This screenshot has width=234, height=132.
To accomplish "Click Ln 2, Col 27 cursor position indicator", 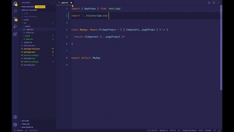I will tap(152, 131).
